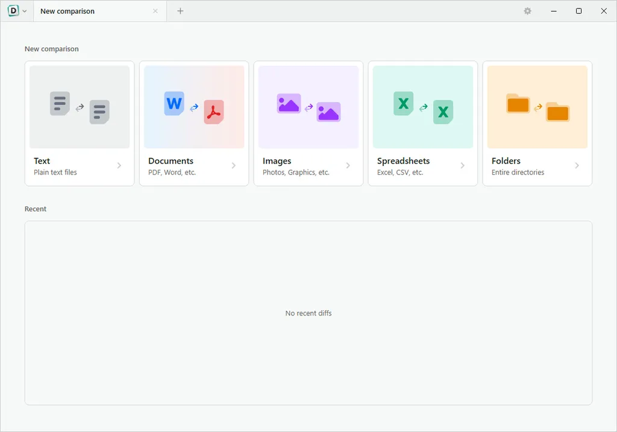Click the Text comparison document icons
The image size is (617, 432).
tap(80, 107)
